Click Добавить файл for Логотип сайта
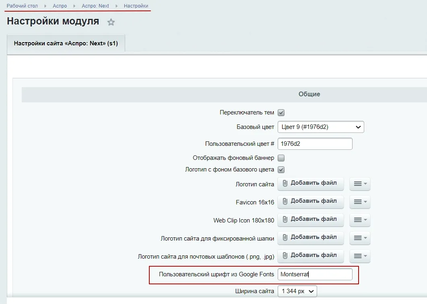The width and height of the screenshot is (427, 304). click(x=310, y=184)
